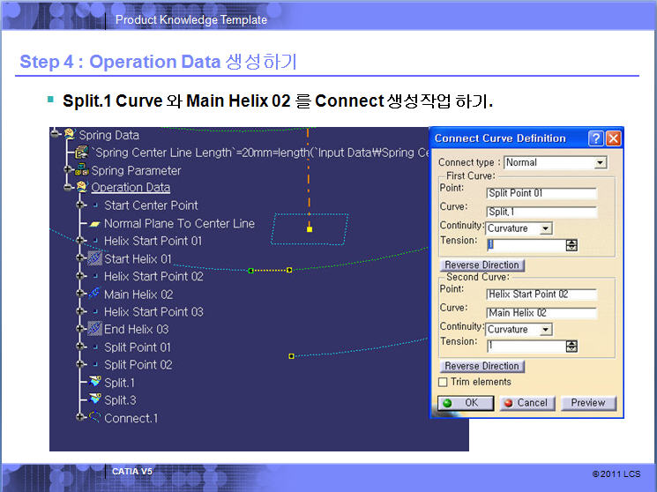Select Helix Start Point 03 tree item
Image resolution: width=657 pixels, height=492 pixels.
(153, 311)
